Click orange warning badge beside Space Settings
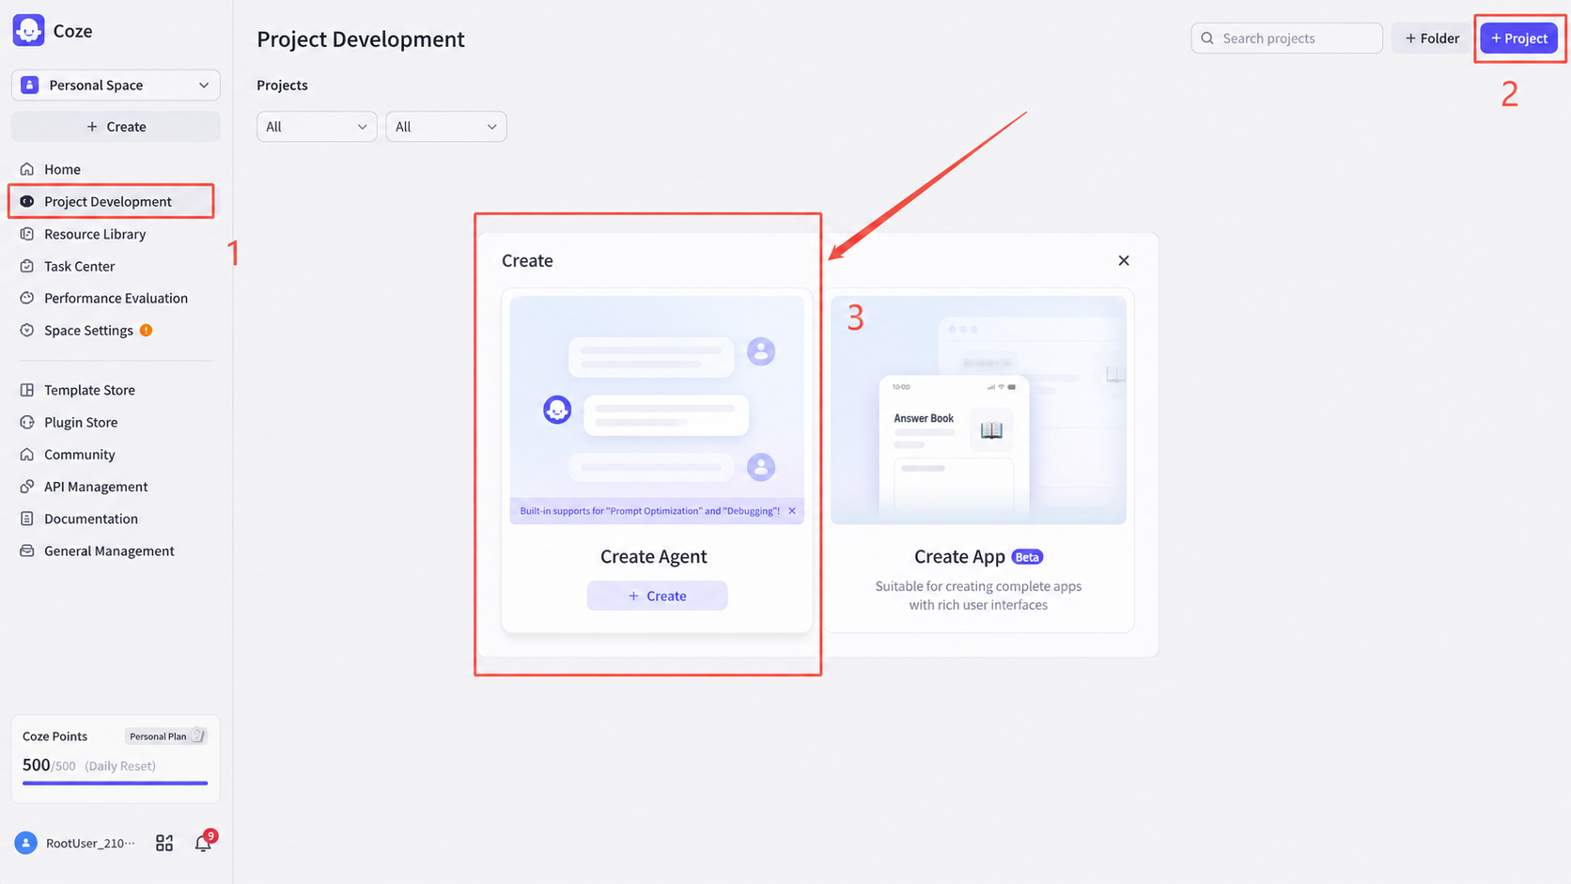The image size is (1571, 884). (146, 331)
